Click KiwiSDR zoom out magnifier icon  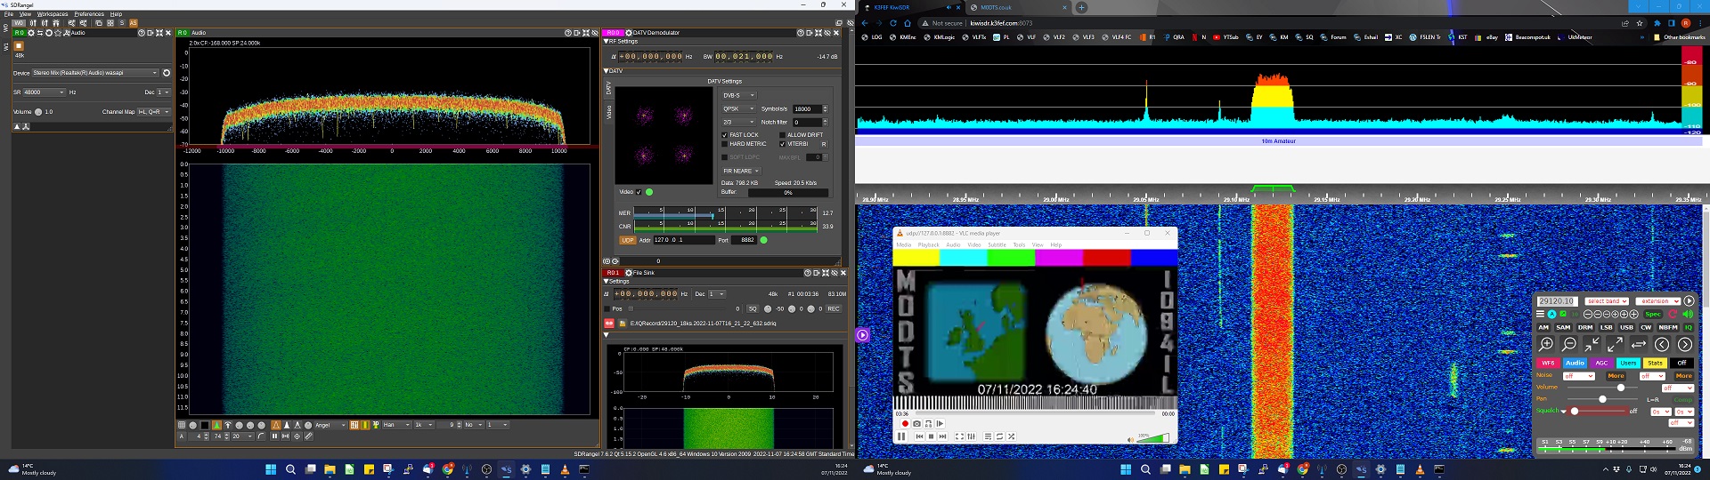[x=1569, y=344]
